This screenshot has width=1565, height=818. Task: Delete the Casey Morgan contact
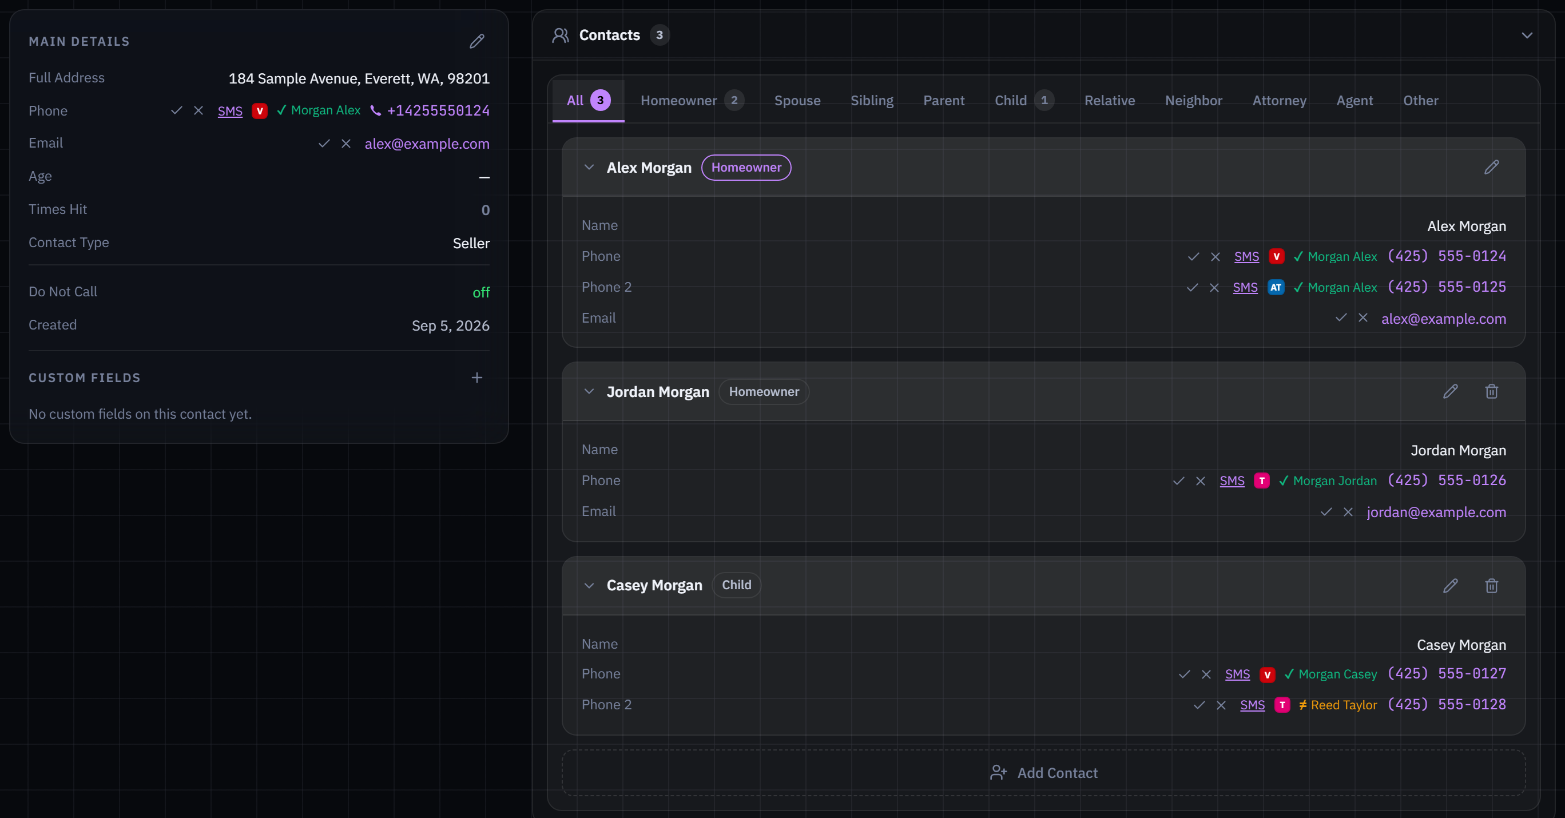point(1491,585)
